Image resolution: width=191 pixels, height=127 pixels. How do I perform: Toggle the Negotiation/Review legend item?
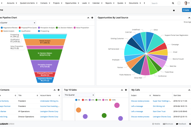click(9, 28)
